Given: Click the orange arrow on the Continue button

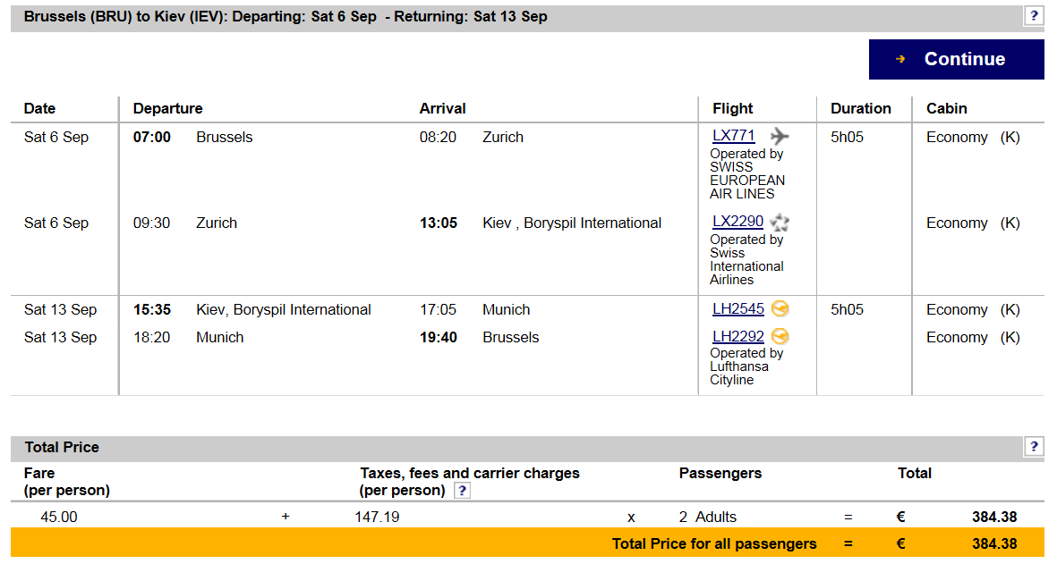Looking at the screenshot, I should 900,59.
